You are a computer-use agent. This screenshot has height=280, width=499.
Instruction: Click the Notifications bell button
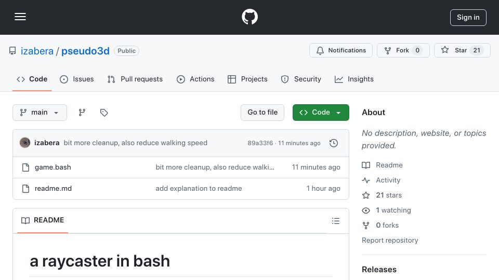coord(341,50)
